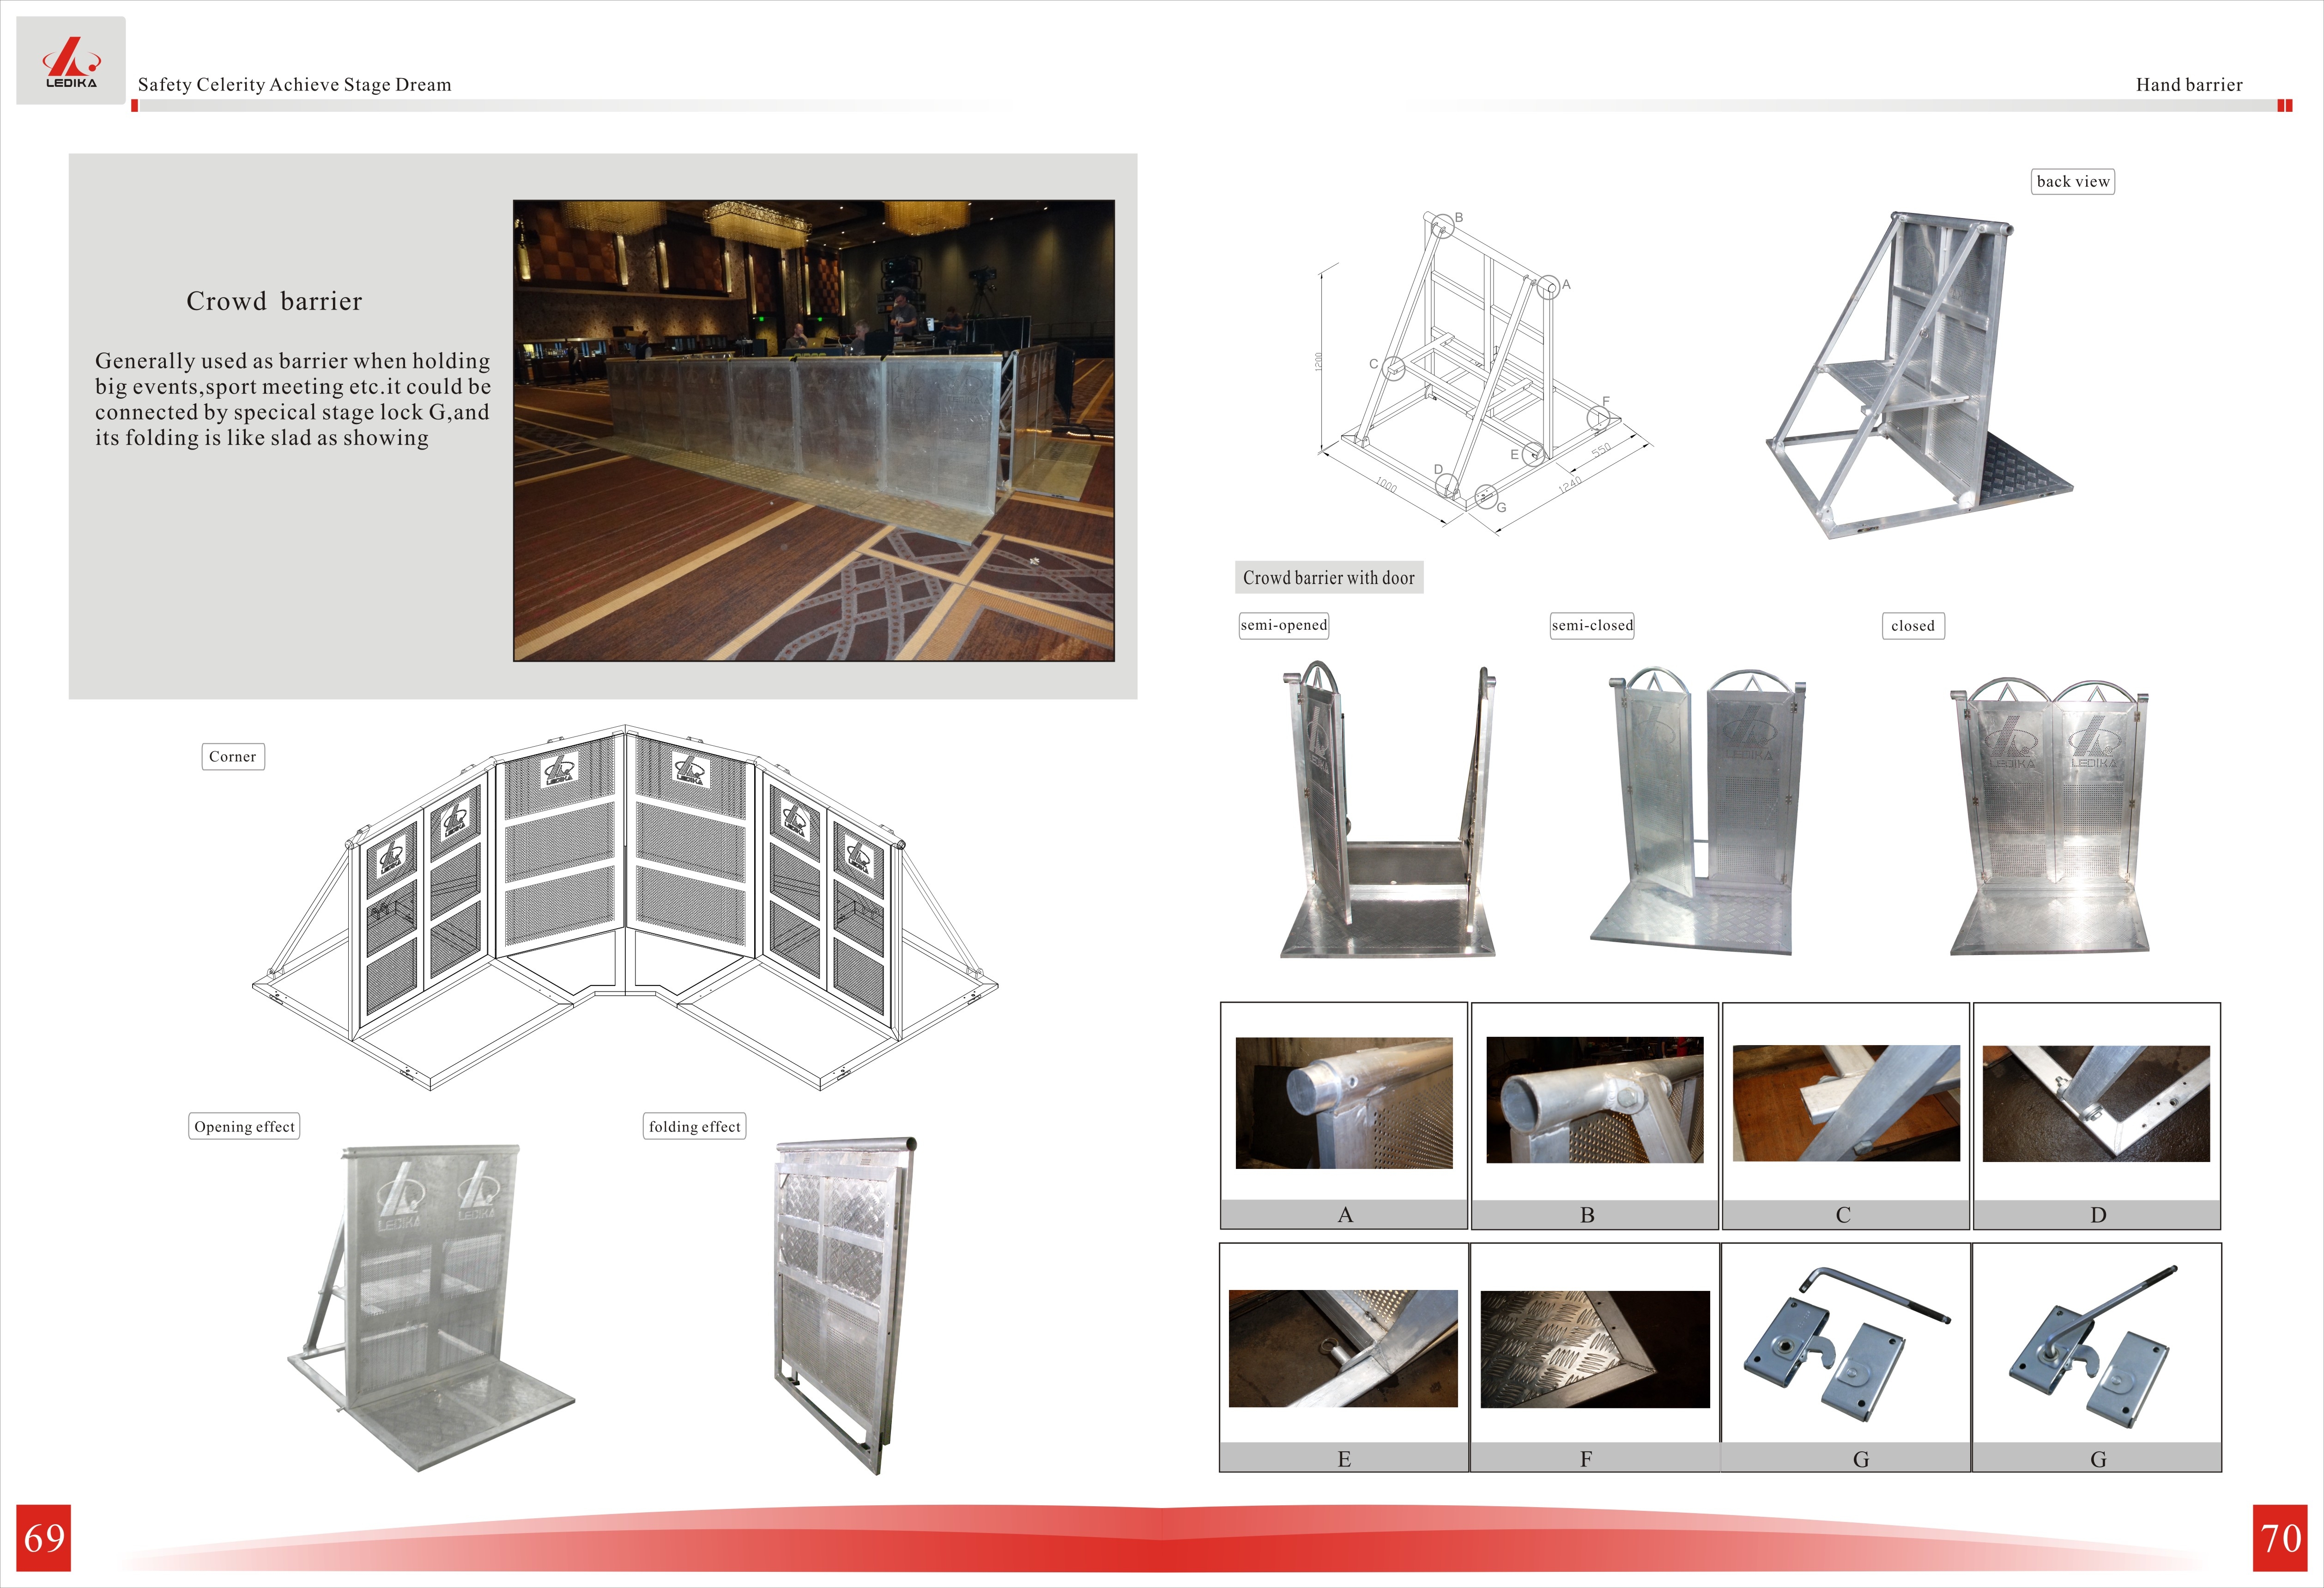Click the 'semi-opened' label
The height and width of the screenshot is (1588, 2324).
tap(1284, 626)
